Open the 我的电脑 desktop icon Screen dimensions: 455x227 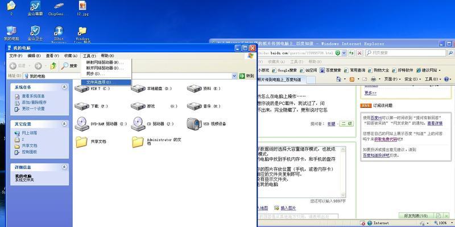coord(11,33)
